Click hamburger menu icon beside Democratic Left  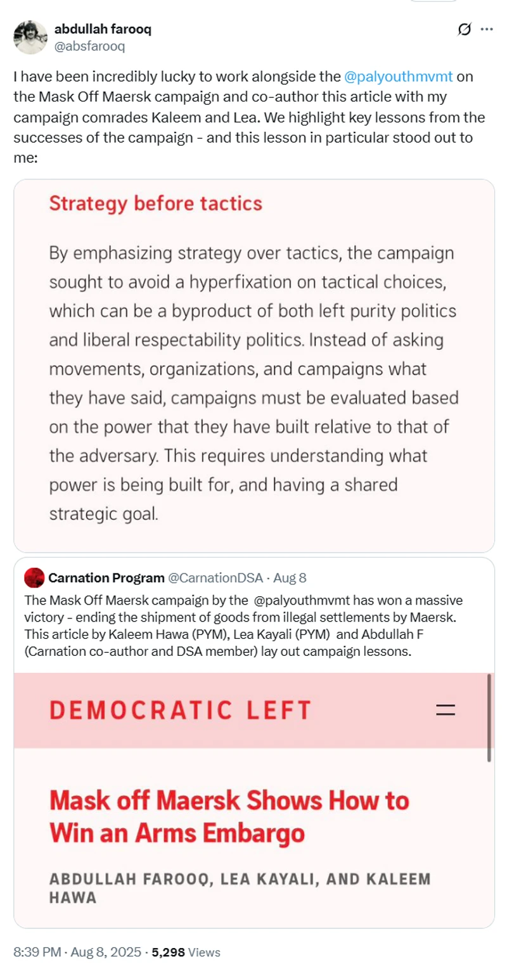coord(446,710)
